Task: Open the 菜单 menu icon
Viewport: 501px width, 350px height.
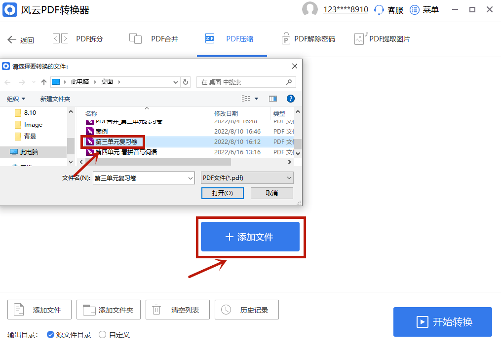Action: 414,9
